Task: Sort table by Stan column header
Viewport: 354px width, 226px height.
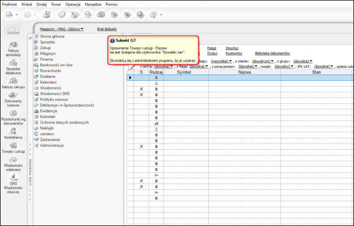Action: point(316,72)
